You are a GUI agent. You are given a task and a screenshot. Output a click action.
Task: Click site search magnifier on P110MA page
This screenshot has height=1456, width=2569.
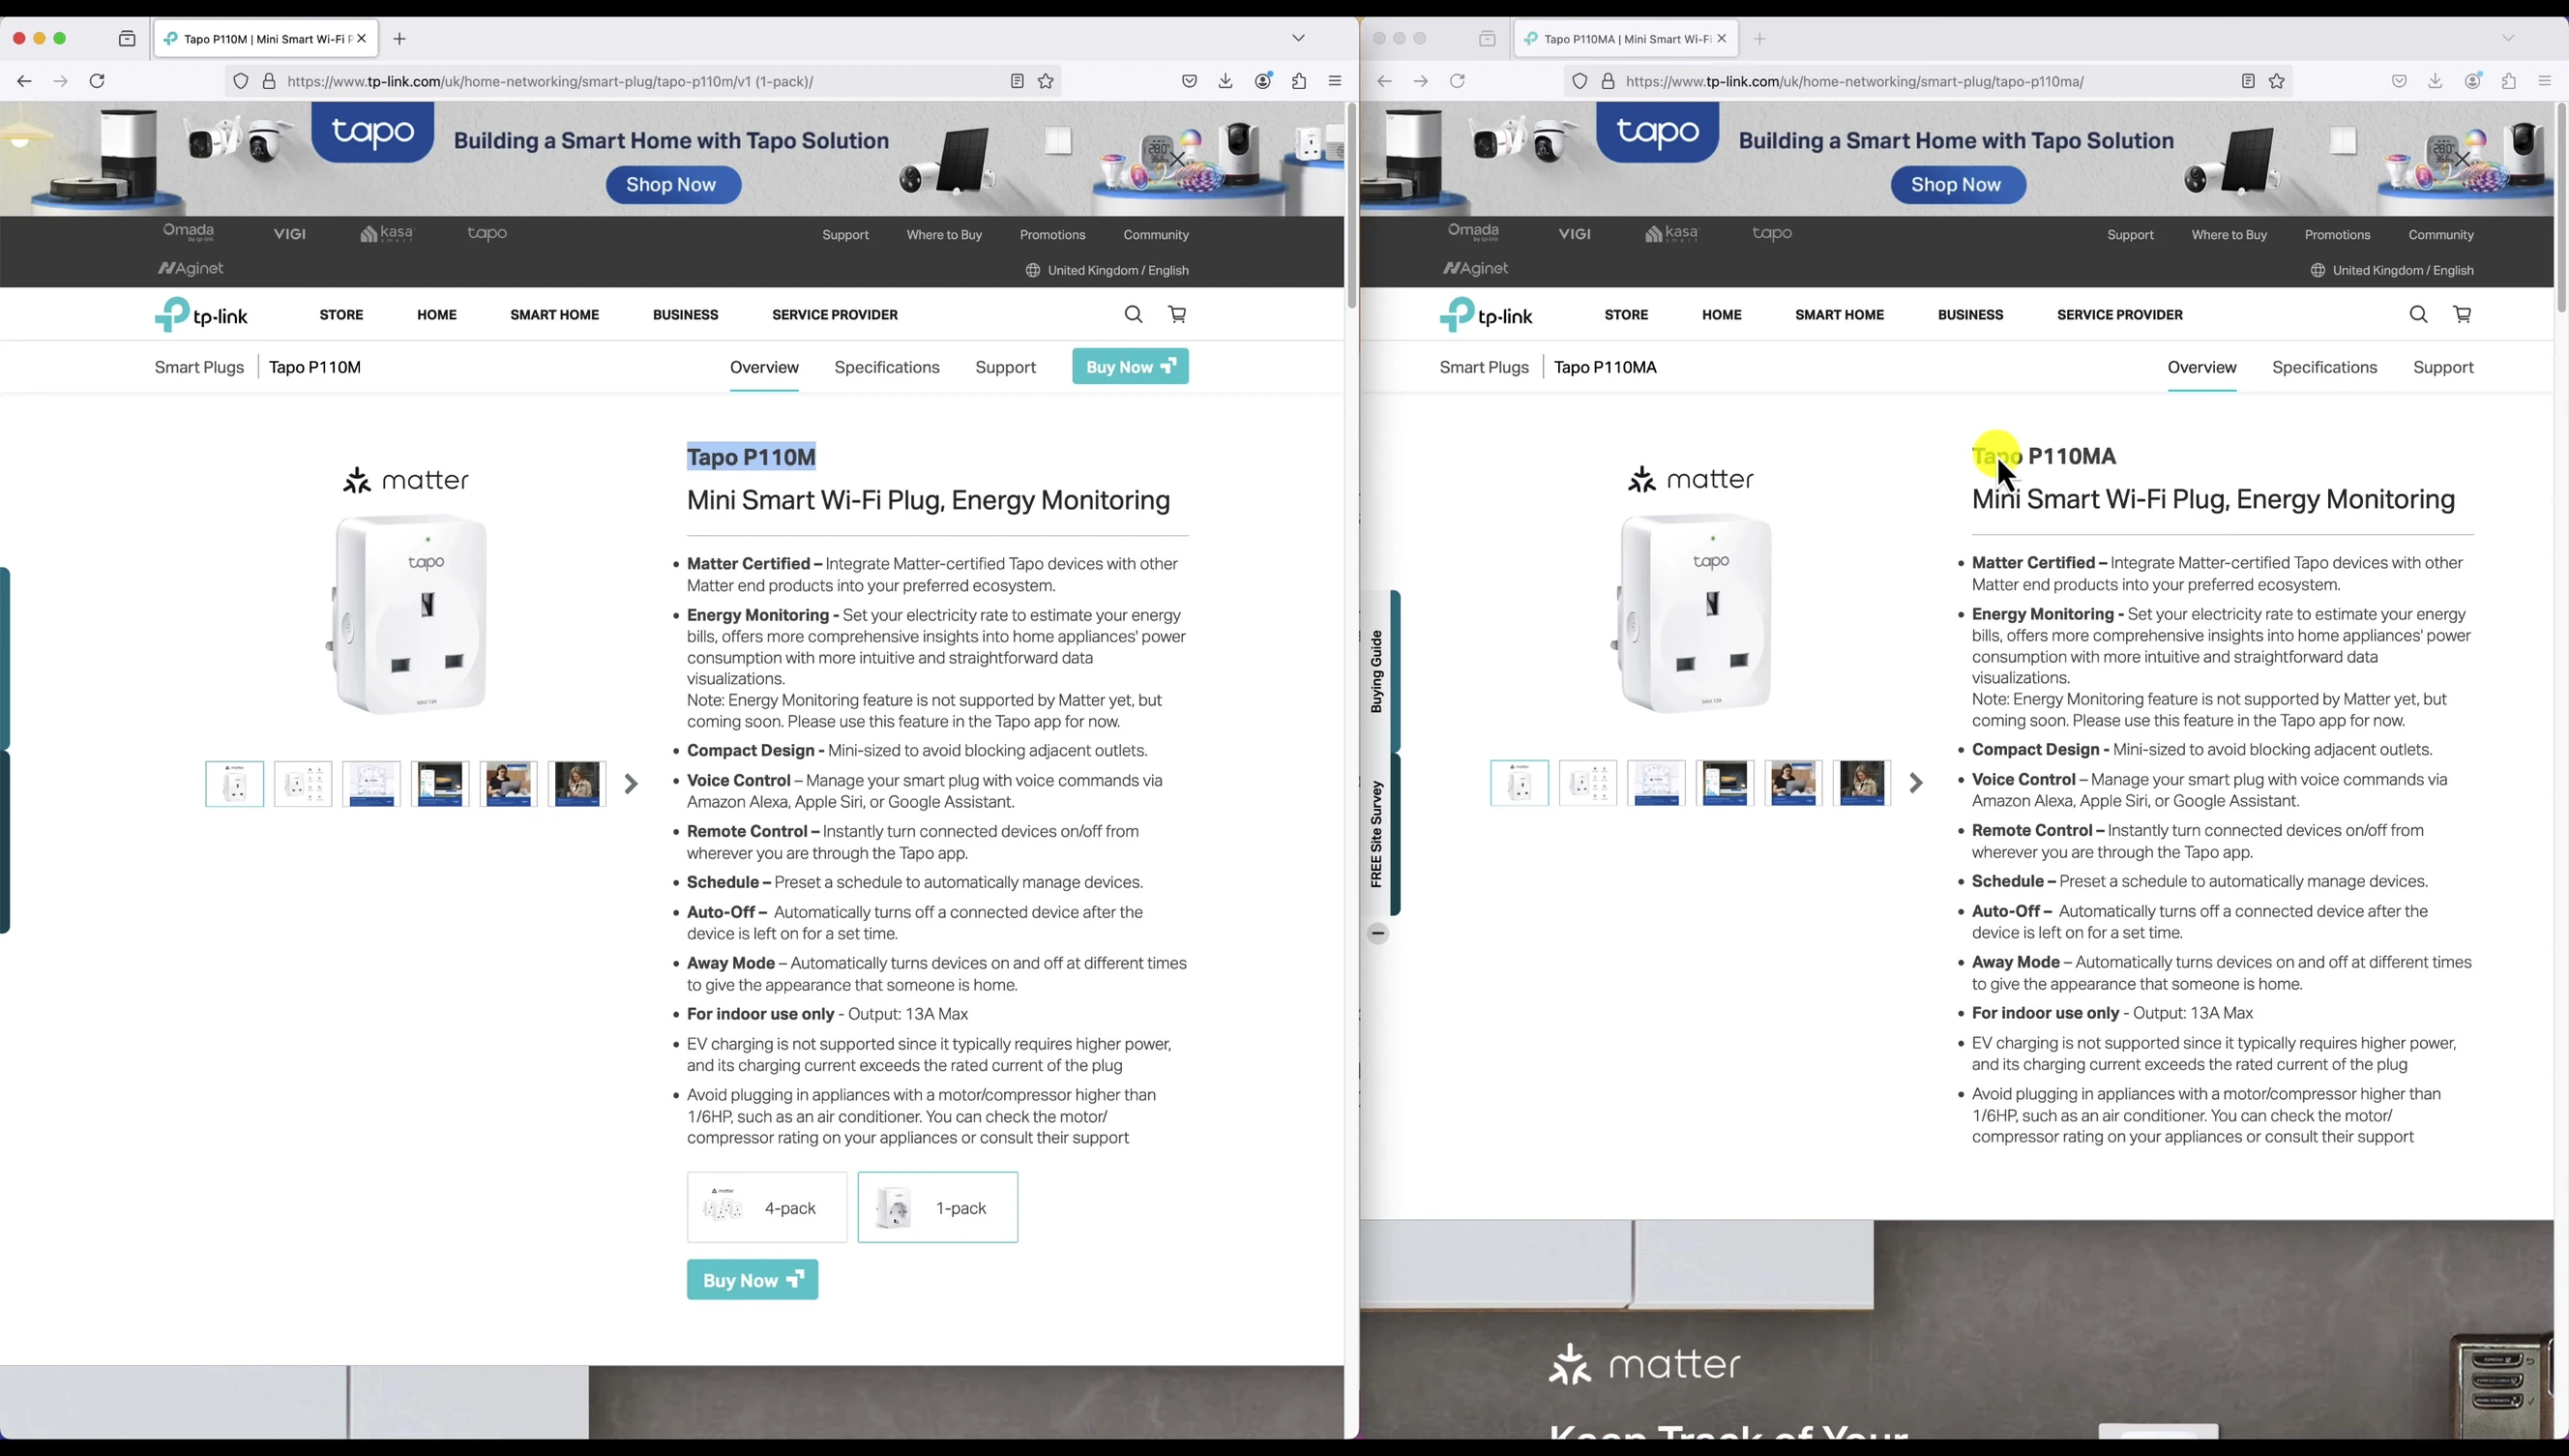[x=2418, y=314]
